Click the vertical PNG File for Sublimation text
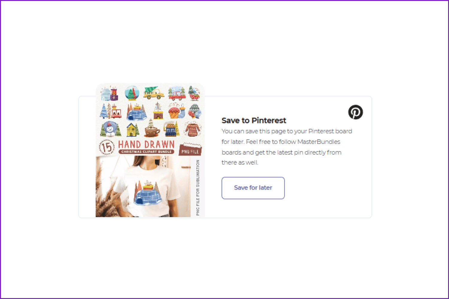Viewport: 449px width, 299px height. (x=198, y=187)
